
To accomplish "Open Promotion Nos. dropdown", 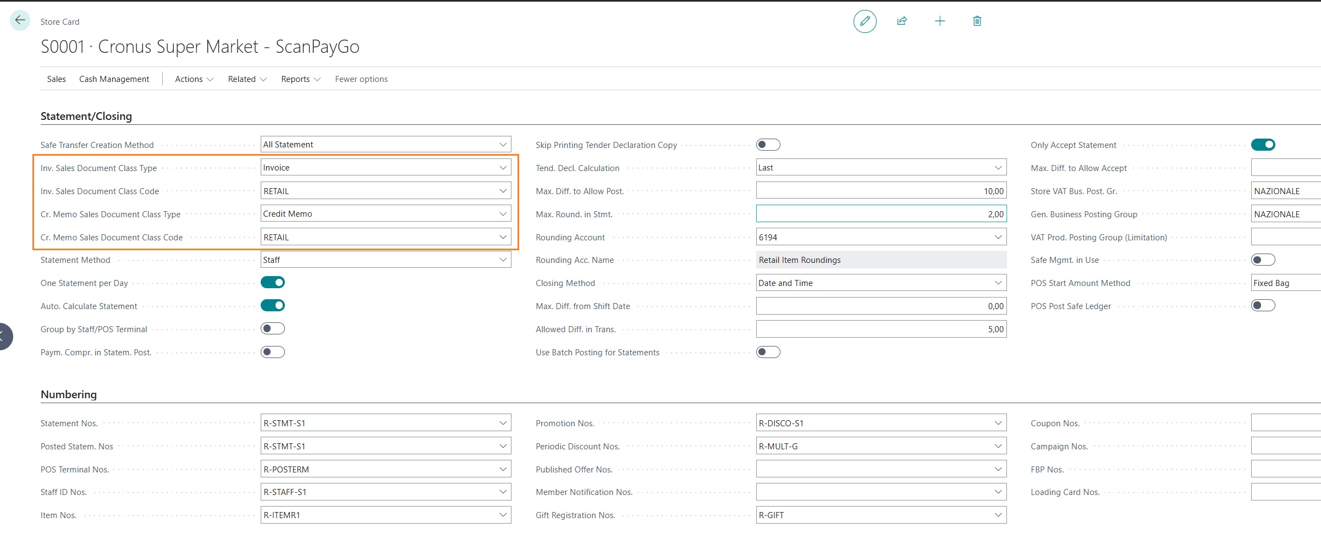I will (x=998, y=423).
